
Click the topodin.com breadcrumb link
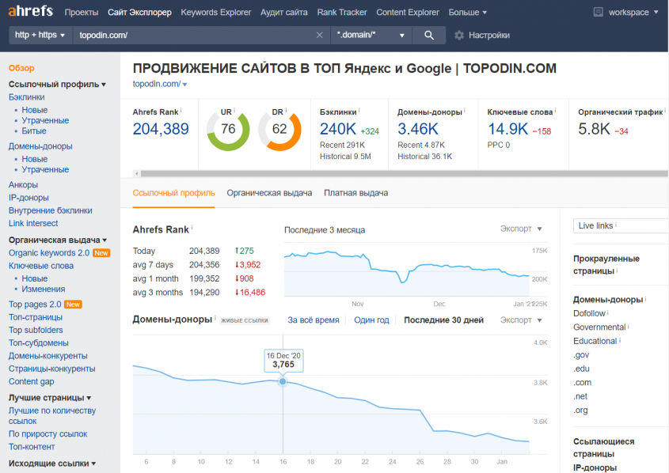pos(153,82)
